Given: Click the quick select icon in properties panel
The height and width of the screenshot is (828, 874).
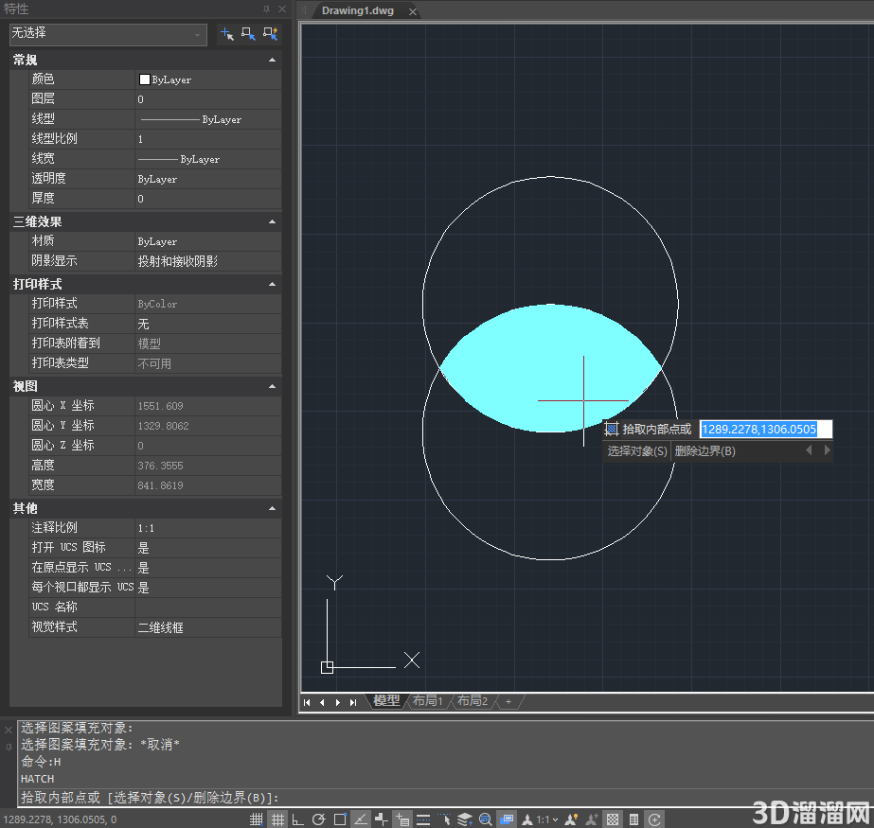Looking at the screenshot, I should [270, 34].
